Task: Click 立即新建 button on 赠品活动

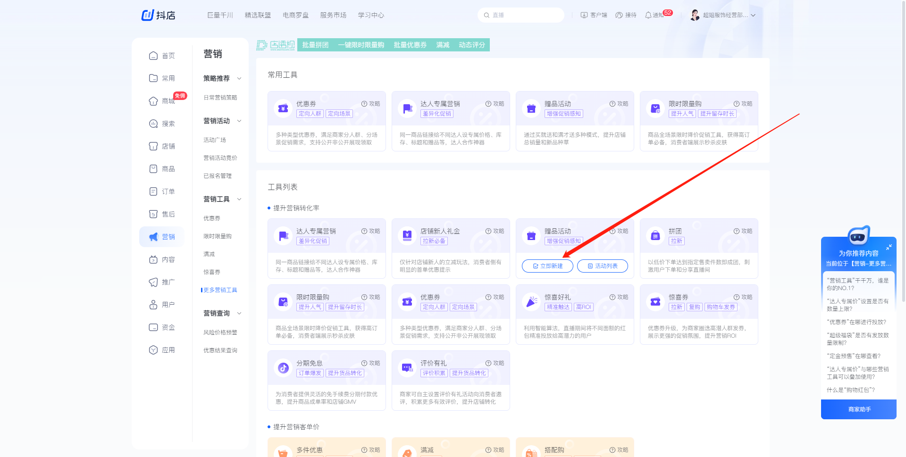Action: (x=547, y=266)
